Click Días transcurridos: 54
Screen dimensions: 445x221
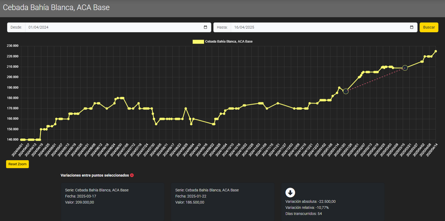(304, 214)
